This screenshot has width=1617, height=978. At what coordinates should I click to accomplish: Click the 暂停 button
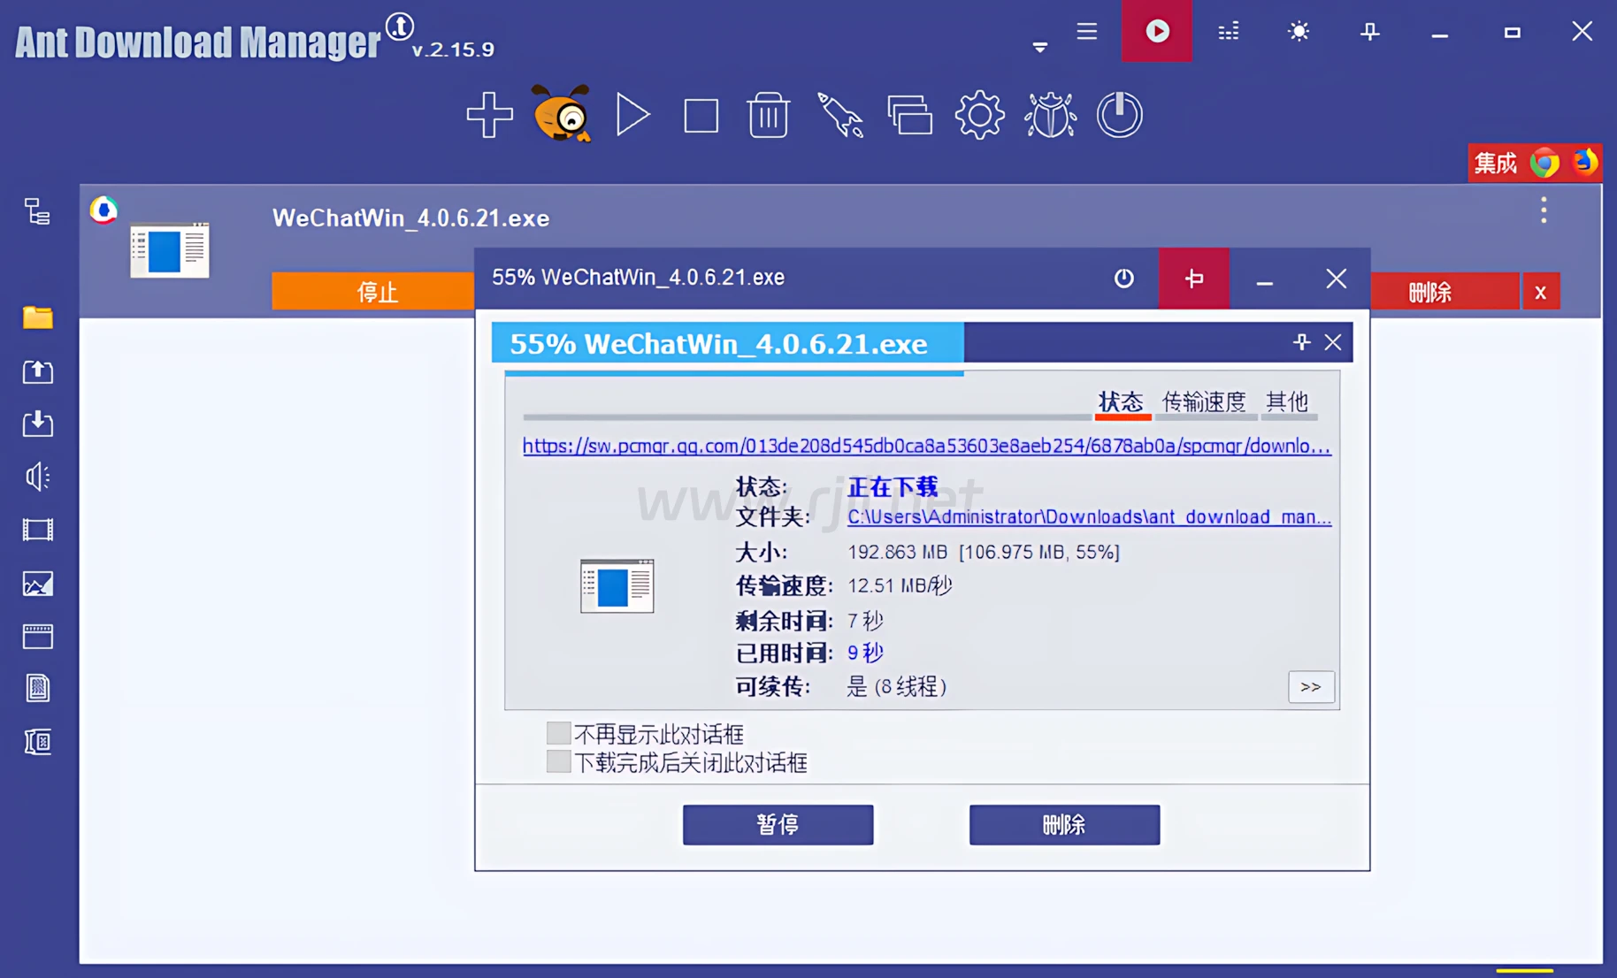(x=778, y=824)
